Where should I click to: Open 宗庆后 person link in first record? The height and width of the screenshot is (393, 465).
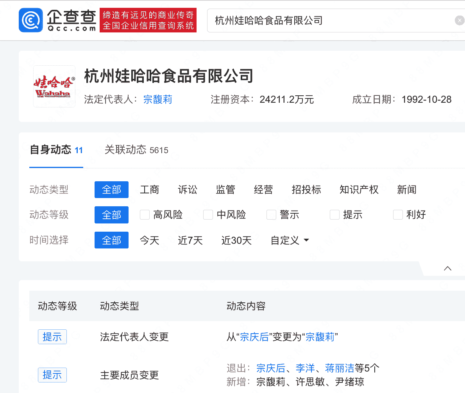pos(254,337)
